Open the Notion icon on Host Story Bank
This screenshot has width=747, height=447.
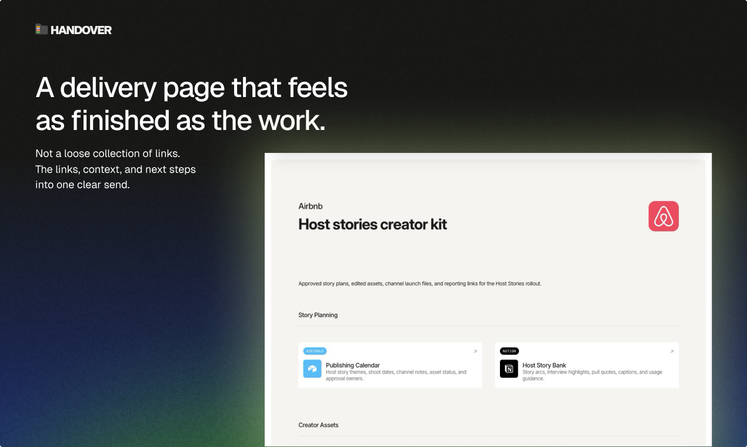click(509, 369)
